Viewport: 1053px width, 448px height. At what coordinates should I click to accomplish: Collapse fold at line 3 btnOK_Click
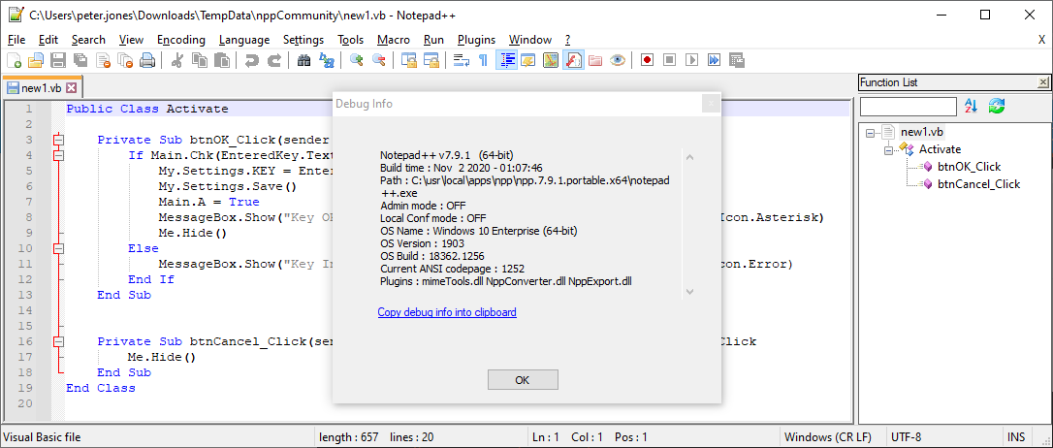tap(59, 140)
